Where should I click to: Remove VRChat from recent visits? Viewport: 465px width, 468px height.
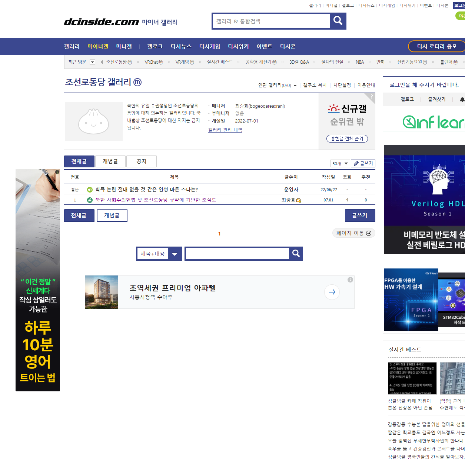pyautogui.click(x=169, y=62)
